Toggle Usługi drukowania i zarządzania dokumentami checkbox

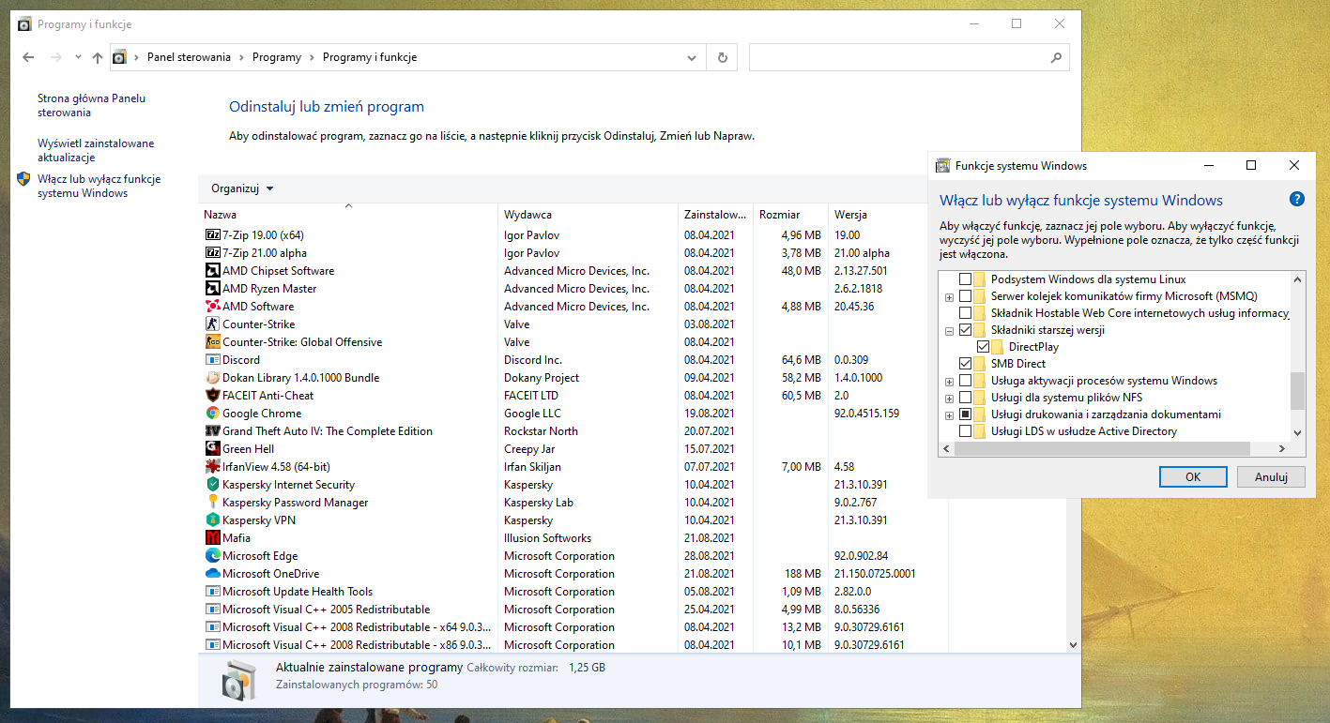pyautogui.click(x=965, y=414)
